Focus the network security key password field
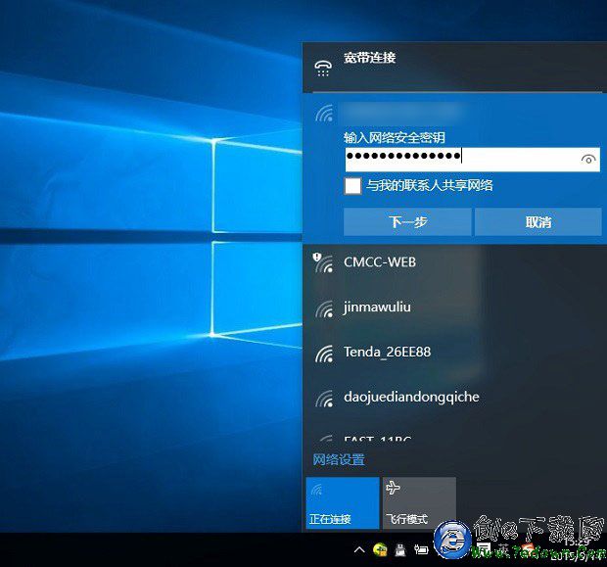Screen dimensions: 607x567 472,160
